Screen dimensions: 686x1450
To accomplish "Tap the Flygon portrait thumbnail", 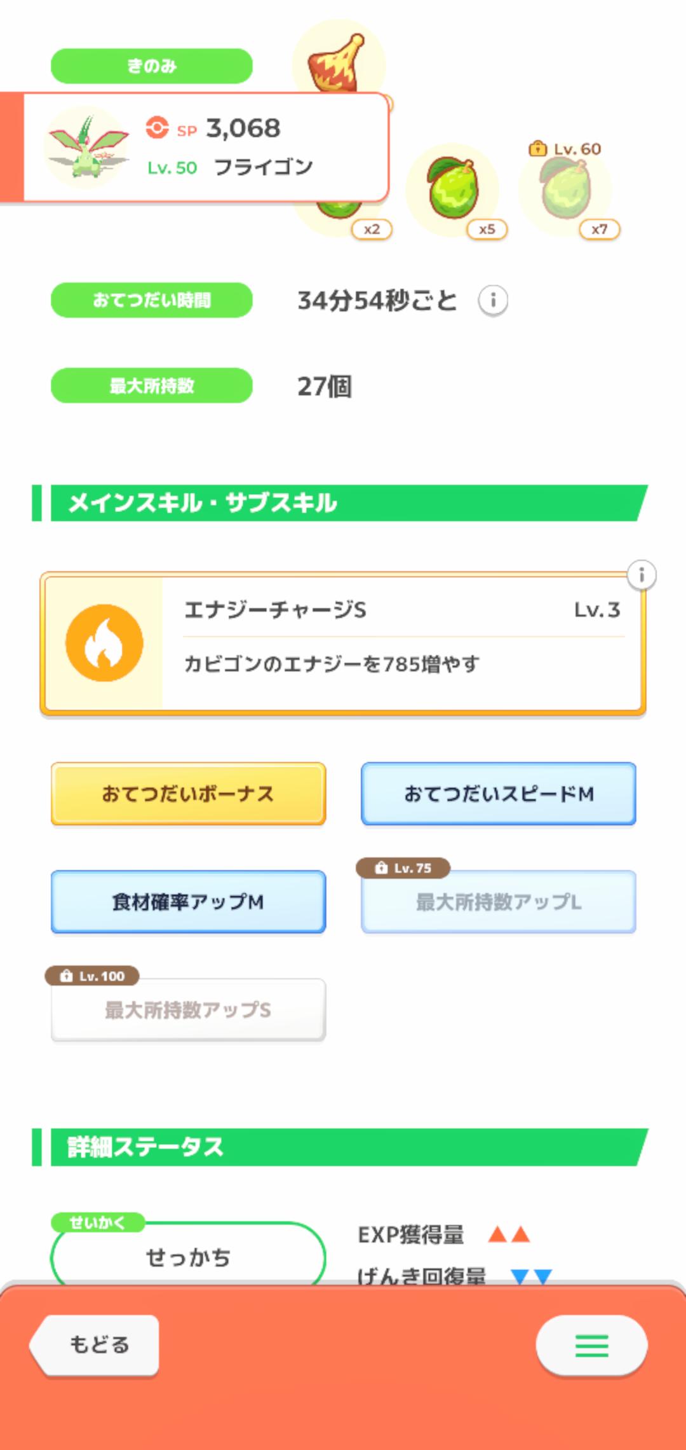I will click(86, 148).
